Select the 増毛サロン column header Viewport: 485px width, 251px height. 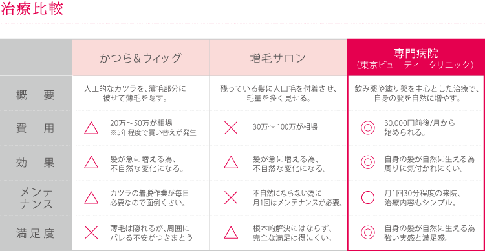tap(278, 57)
